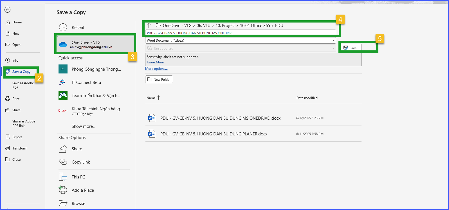Click the Open folder icon in sidebar
The image size is (449, 210).
click(8, 44)
